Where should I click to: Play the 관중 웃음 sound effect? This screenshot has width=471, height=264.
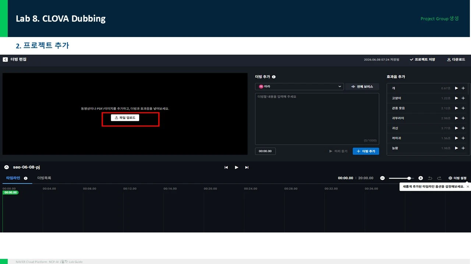(x=457, y=108)
